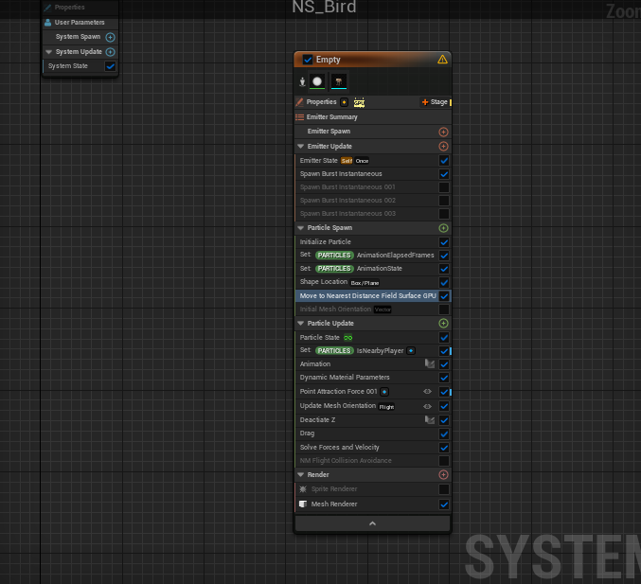Click the warning triangle icon on Empty emitter
Screen dimensions: 641x584
point(442,60)
